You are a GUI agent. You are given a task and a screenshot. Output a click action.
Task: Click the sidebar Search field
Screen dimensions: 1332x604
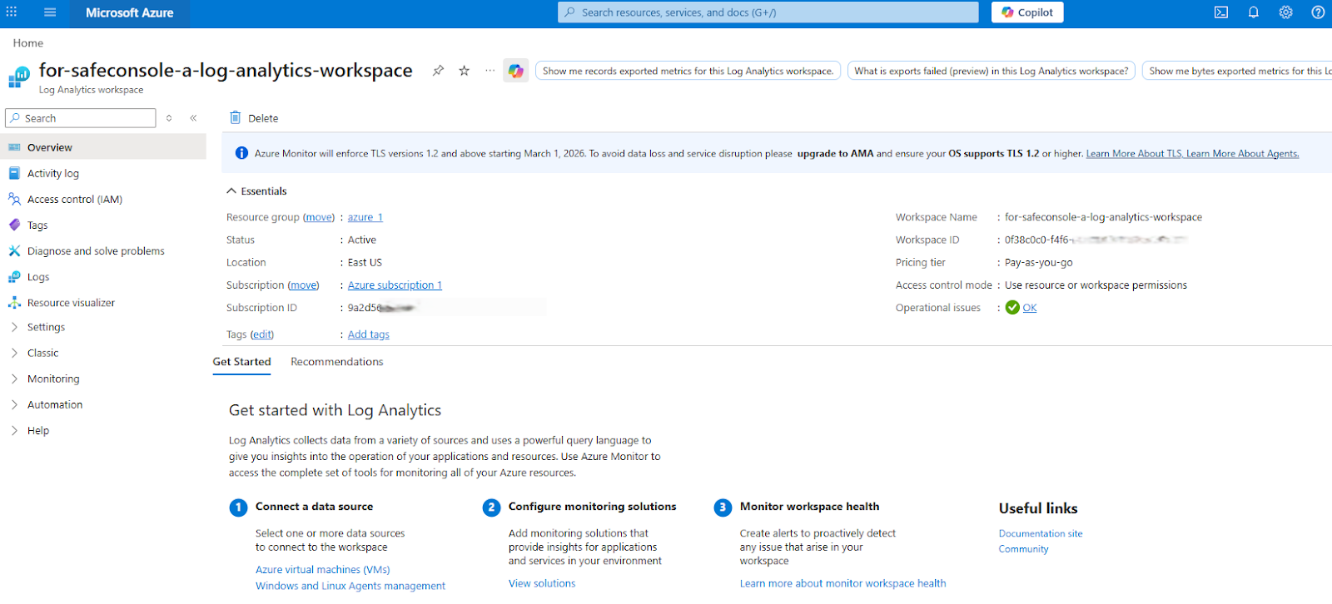pyautogui.click(x=81, y=118)
